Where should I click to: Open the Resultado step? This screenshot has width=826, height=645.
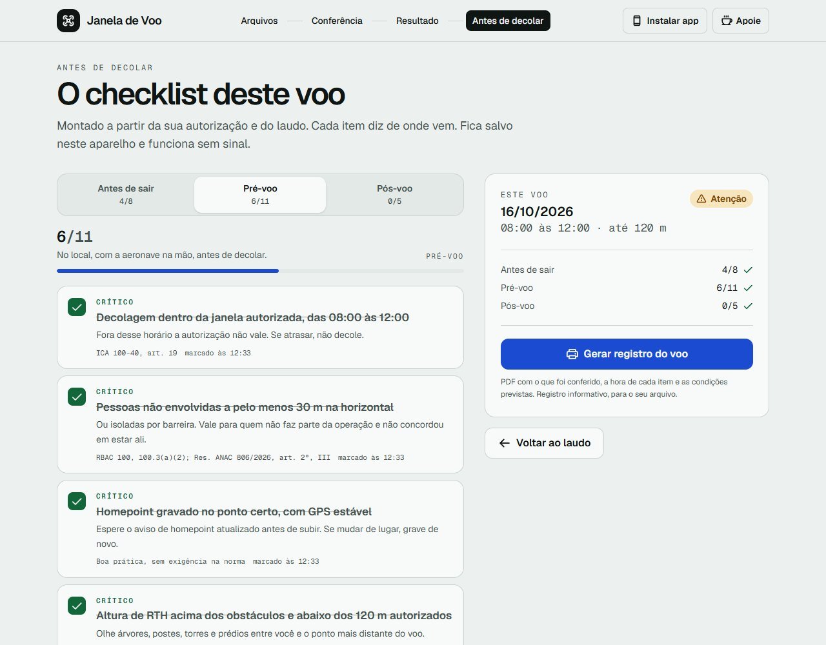pyautogui.click(x=418, y=21)
